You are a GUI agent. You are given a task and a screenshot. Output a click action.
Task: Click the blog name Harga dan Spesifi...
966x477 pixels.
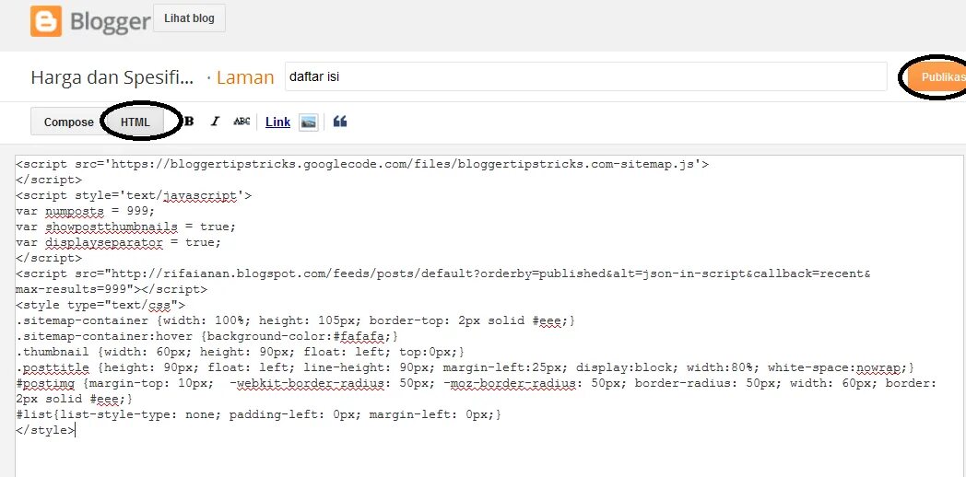[x=112, y=77]
